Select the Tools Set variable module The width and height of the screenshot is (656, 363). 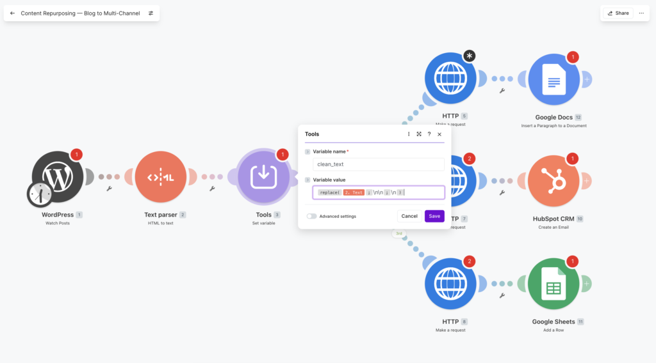coord(263,177)
